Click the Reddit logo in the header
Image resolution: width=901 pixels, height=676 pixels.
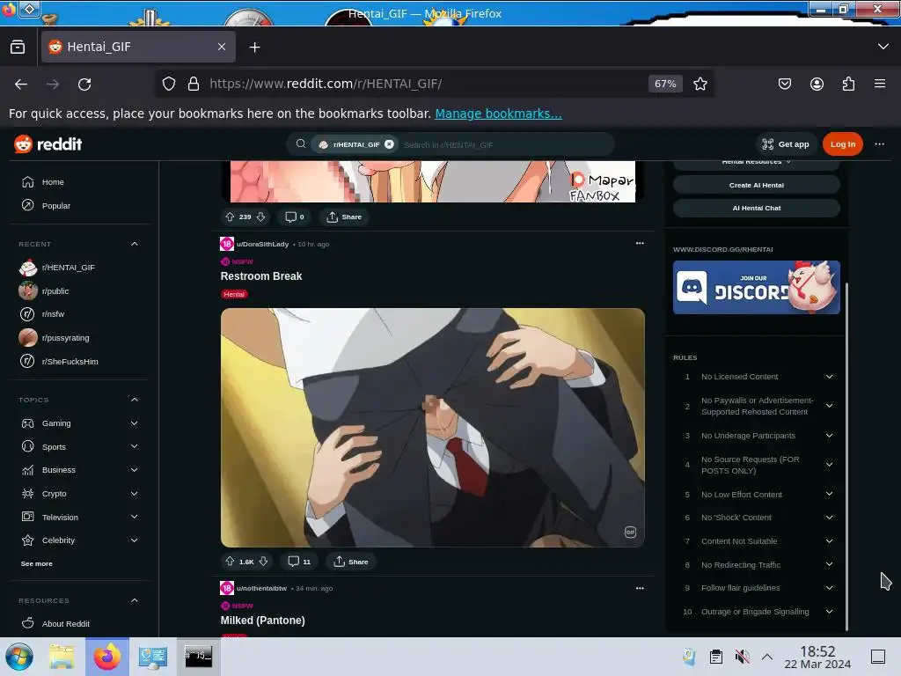click(x=48, y=143)
